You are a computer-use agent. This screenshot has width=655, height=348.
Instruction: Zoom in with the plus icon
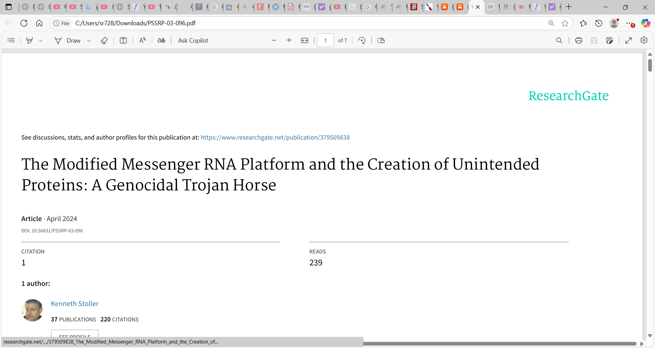289,40
